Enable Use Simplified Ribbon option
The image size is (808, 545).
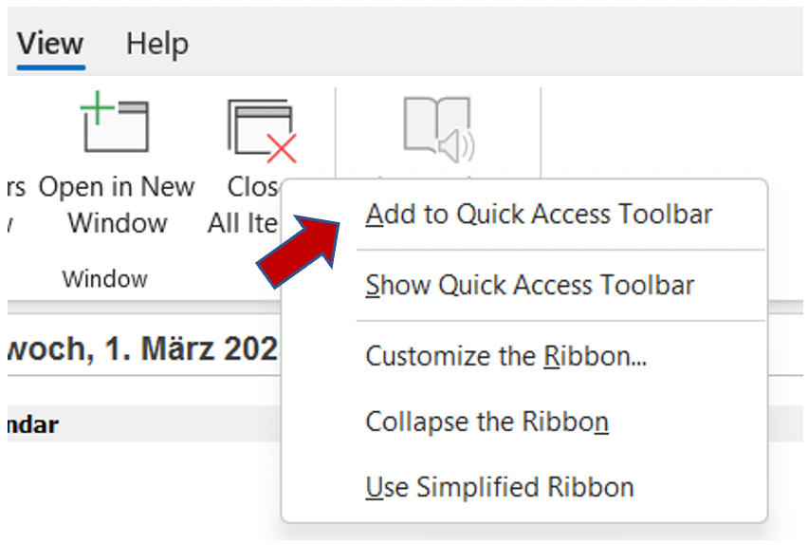pos(499,487)
